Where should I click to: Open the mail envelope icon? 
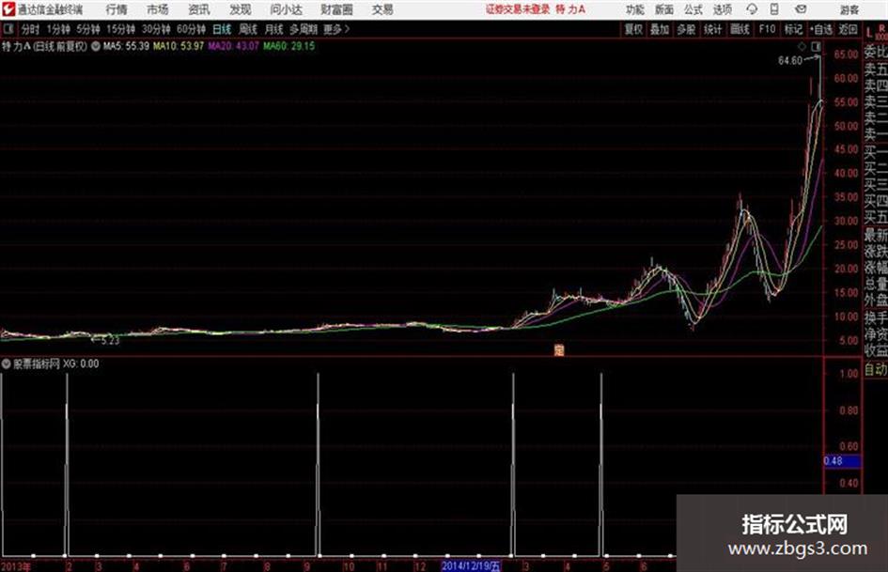tap(801, 9)
